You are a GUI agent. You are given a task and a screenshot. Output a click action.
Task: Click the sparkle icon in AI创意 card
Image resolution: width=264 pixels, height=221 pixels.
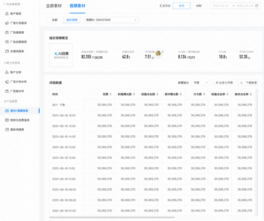click(56, 54)
